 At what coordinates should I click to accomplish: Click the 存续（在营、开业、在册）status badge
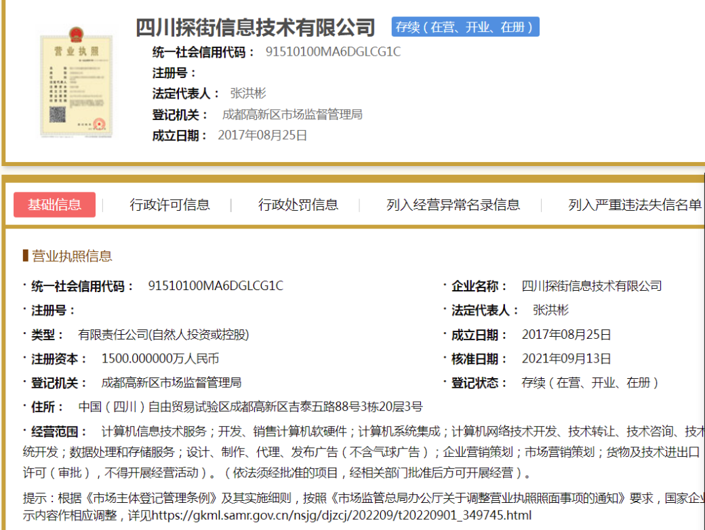(465, 27)
